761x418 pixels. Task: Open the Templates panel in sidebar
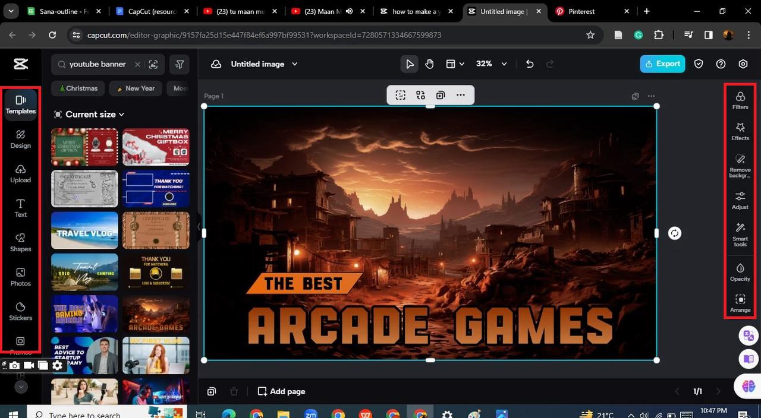(x=21, y=104)
